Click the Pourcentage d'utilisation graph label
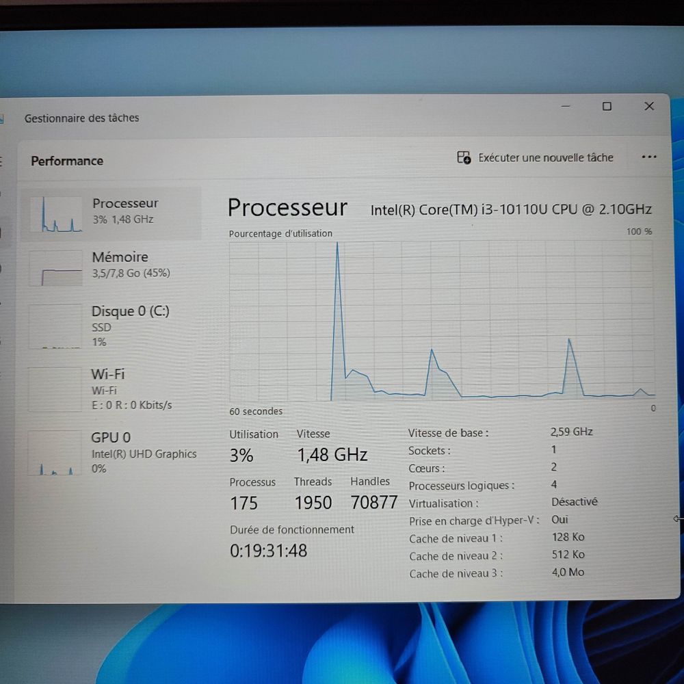The image size is (684, 684). pos(280,234)
